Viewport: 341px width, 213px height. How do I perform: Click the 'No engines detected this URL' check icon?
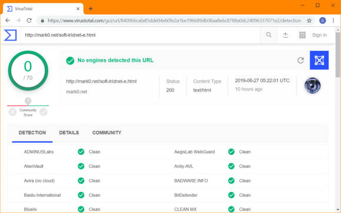pos(70,60)
